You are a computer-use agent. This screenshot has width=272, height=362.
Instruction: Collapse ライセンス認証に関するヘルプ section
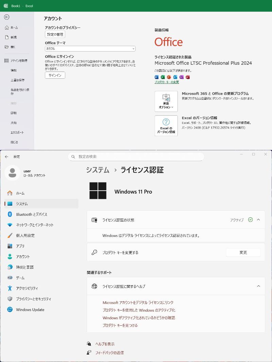258,286
